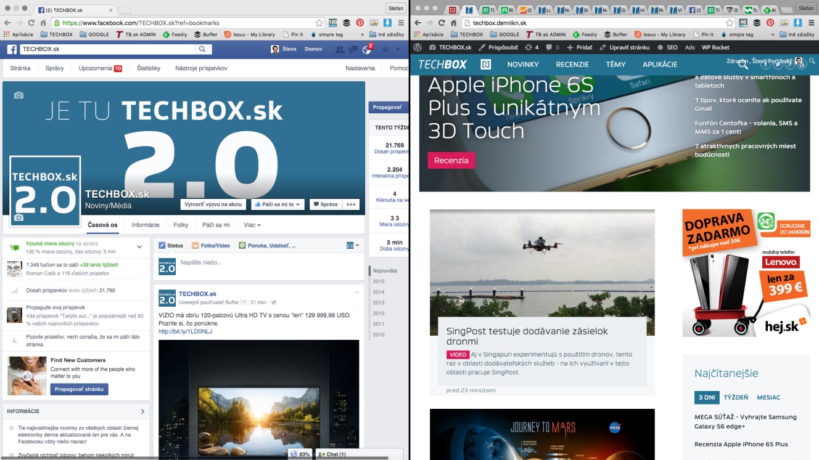Reload the Facebook TECHBOX.sk page
819x460 pixels.
coord(31,23)
